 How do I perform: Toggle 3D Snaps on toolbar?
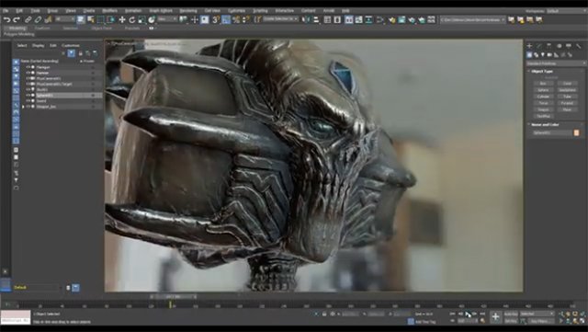tap(215, 19)
